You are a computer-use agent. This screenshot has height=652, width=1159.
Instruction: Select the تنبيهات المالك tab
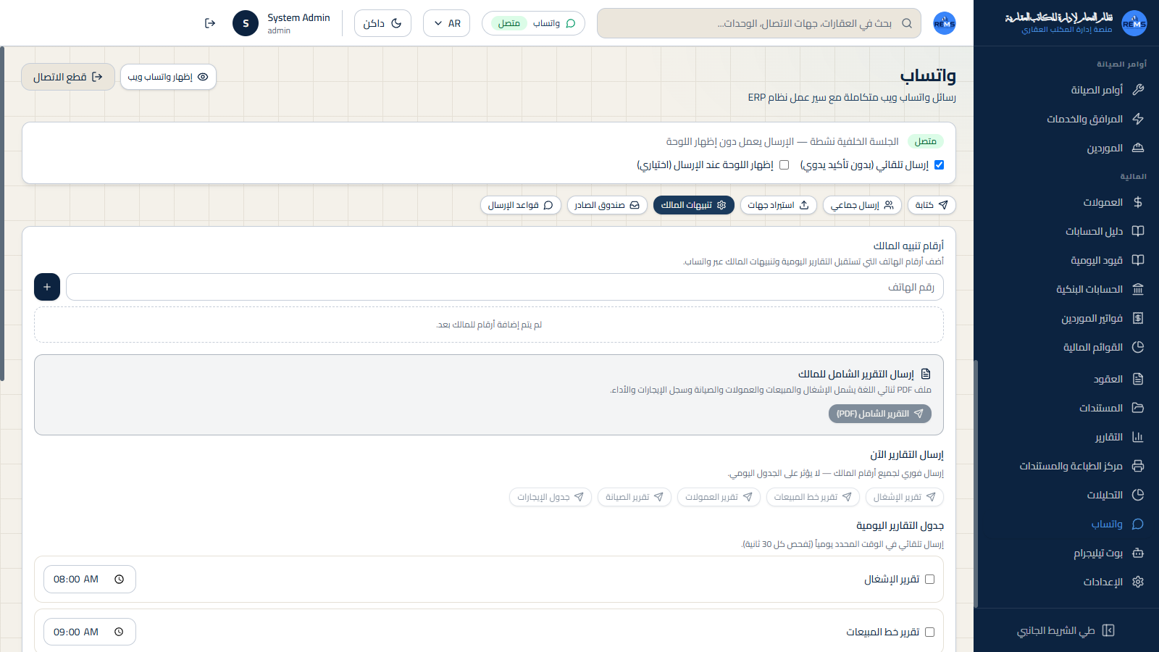694,205
